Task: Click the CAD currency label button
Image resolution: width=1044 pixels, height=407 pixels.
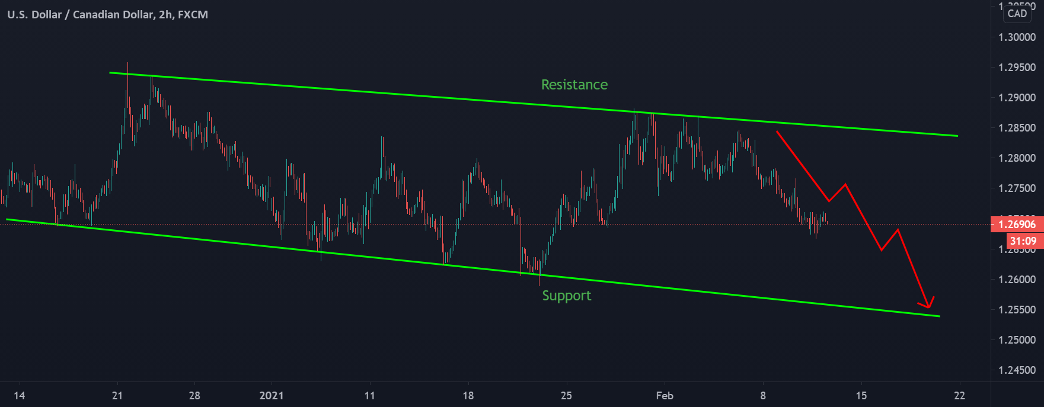Action: (1017, 14)
